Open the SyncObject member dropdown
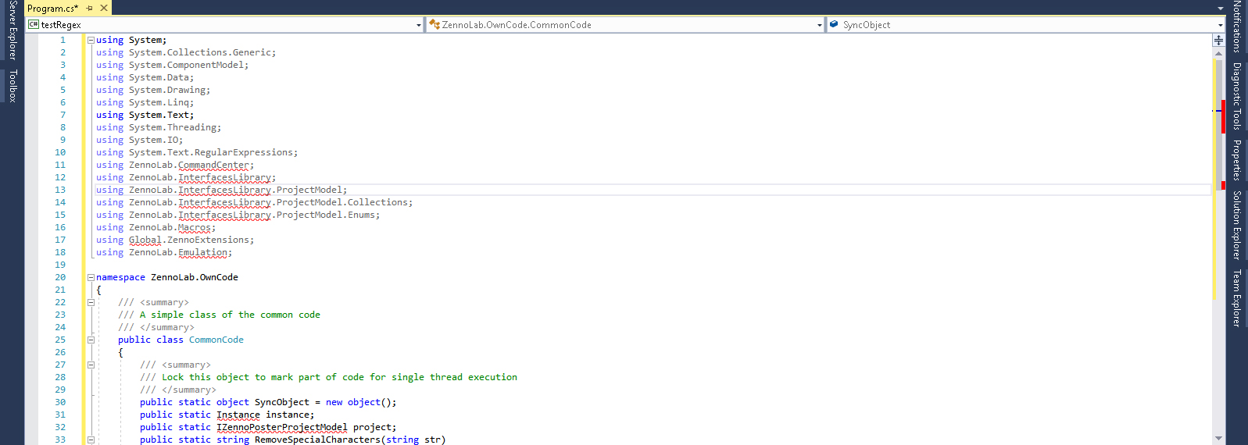 pyautogui.click(x=1220, y=25)
